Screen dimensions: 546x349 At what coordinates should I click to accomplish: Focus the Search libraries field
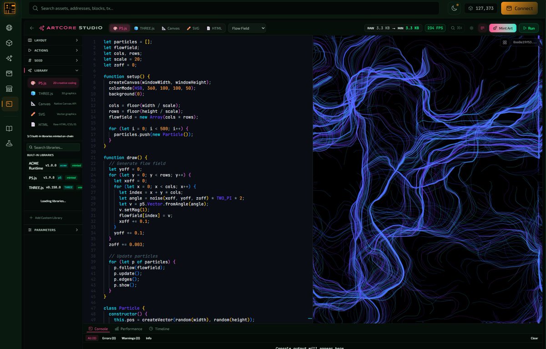click(x=53, y=147)
